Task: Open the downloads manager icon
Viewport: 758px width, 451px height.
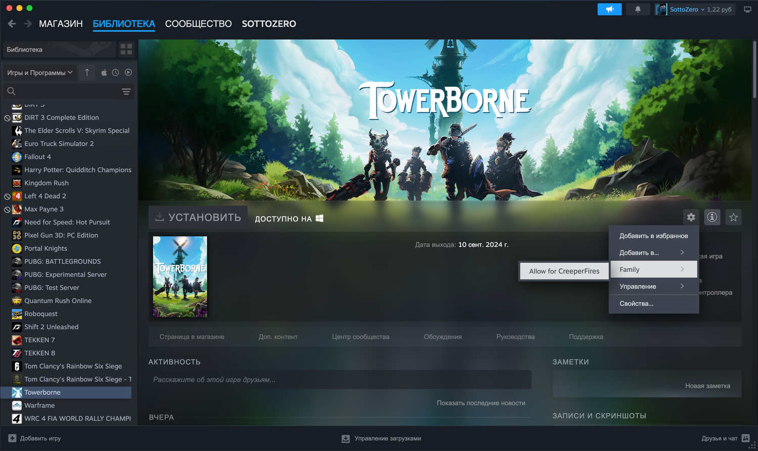Action: click(x=346, y=438)
